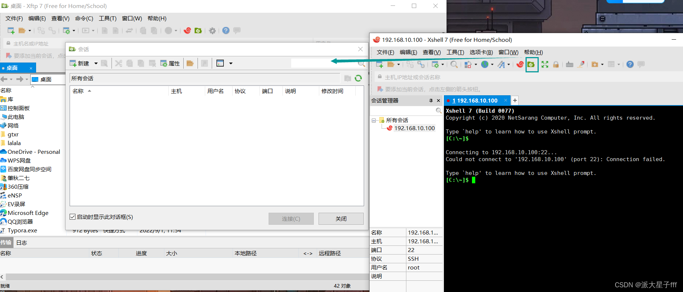The width and height of the screenshot is (683, 292).
Task: Toggle full screen icon in Xshell toolbar
Action: 545,64
